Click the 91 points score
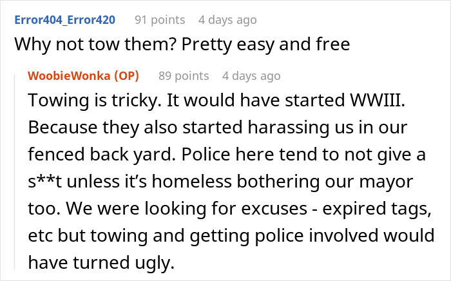The width and height of the screenshot is (451, 281). (160, 20)
